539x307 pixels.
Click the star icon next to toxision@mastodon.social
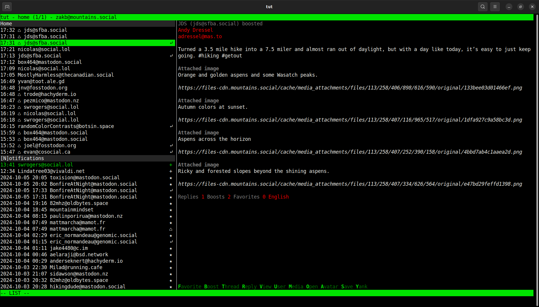171,178
